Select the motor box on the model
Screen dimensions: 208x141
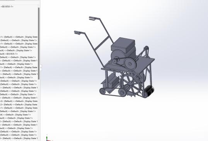[x=123, y=45]
